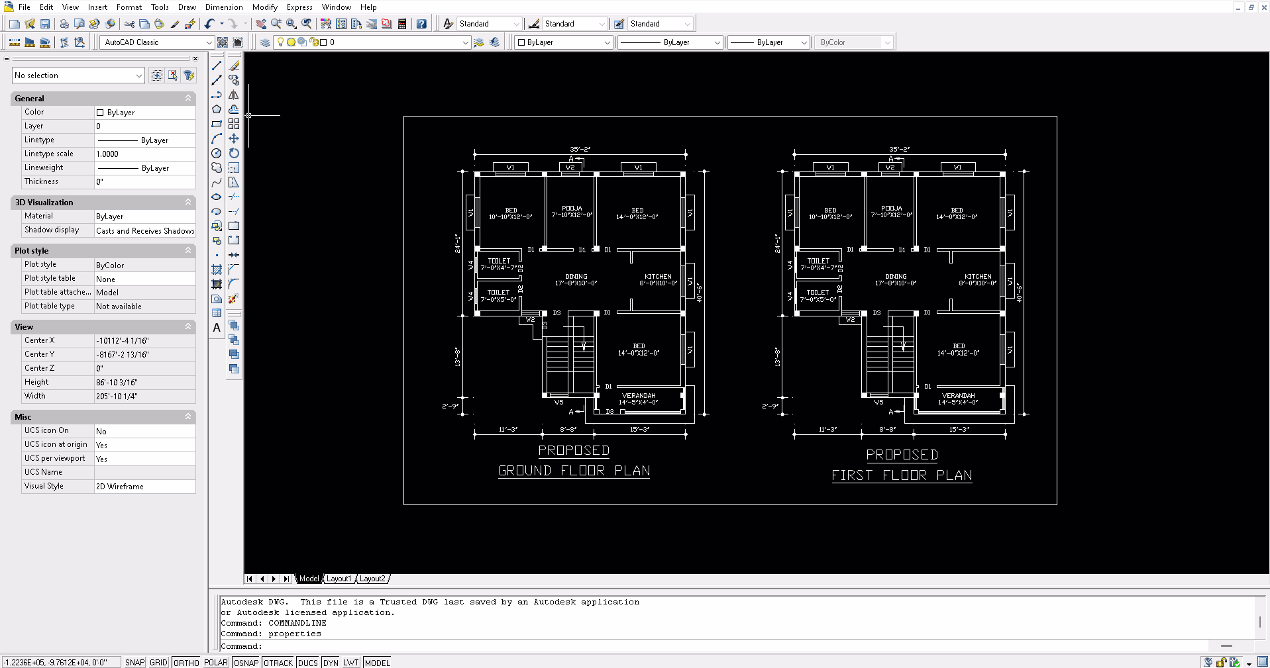Select the Multiline Text tool
The height and width of the screenshot is (668, 1270).
[x=217, y=328]
